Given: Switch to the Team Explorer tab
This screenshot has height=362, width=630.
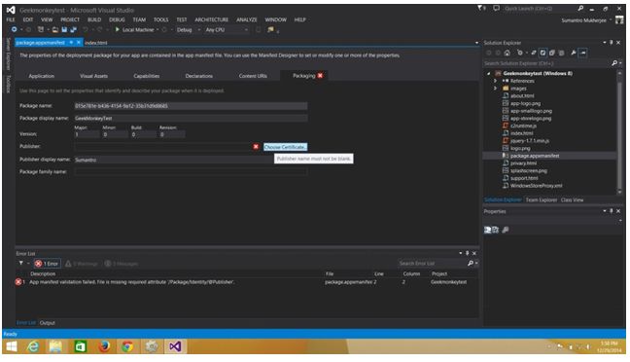Looking at the screenshot, I should pyautogui.click(x=542, y=199).
